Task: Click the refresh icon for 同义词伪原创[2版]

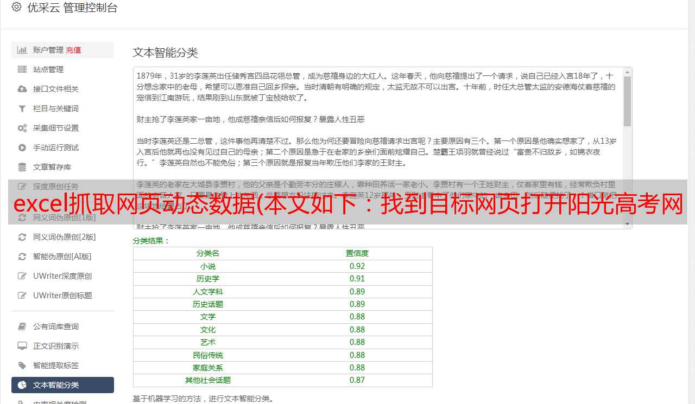Action: click(x=22, y=237)
